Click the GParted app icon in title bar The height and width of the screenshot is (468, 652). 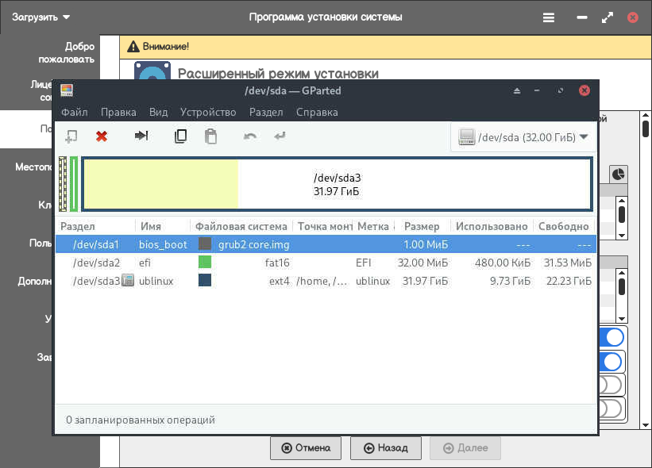click(x=67, y=90)
